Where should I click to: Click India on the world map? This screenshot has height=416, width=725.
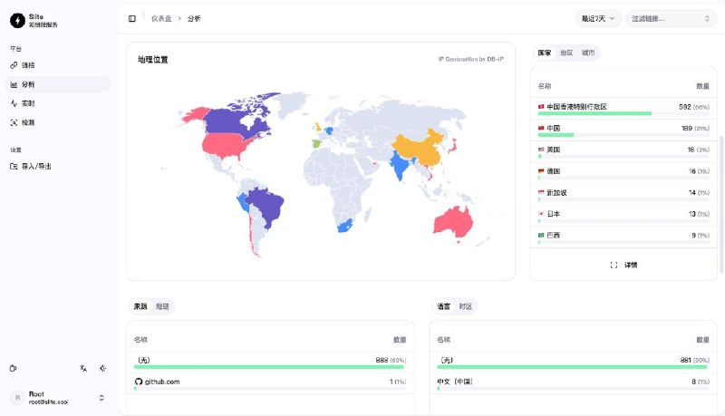point(401,166)
